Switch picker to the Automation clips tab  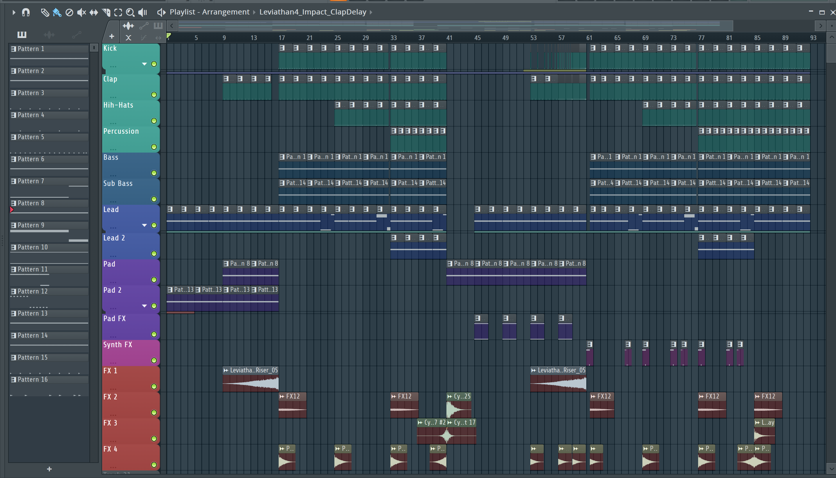click(x=77, y=35)
